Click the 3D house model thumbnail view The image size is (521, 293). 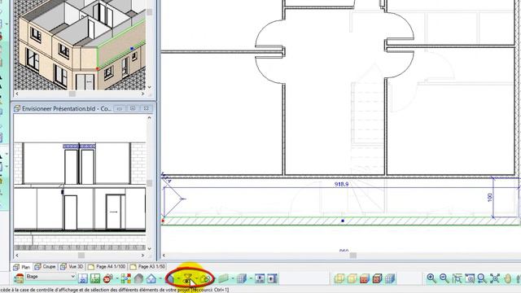tap(80, 45)
